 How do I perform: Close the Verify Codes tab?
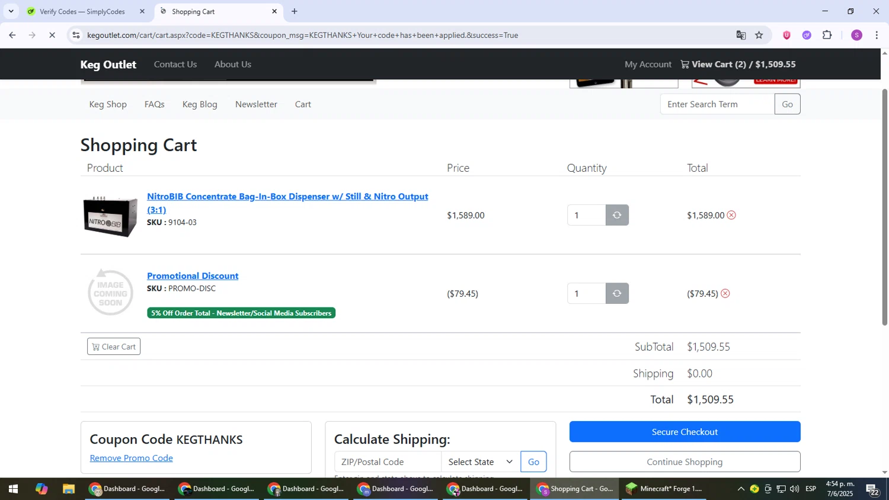coord(142,11)
